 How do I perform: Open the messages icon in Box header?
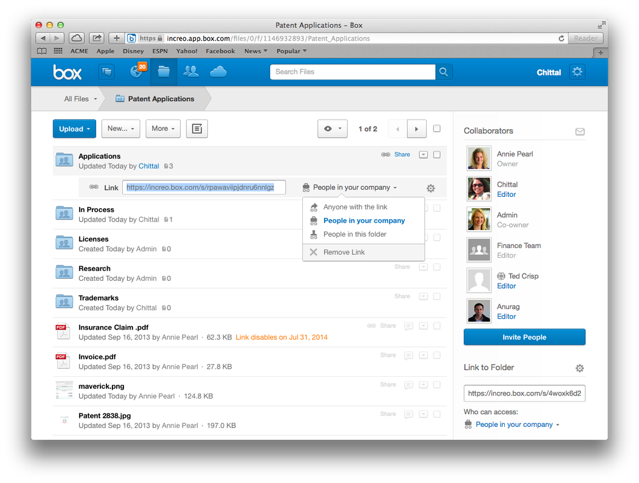point(106,72)
